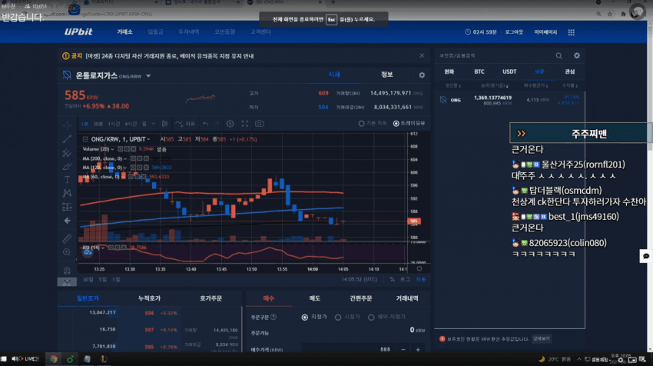
Task: Toggle visibility of RSI (14) indicator
Action: coord(111,248)
